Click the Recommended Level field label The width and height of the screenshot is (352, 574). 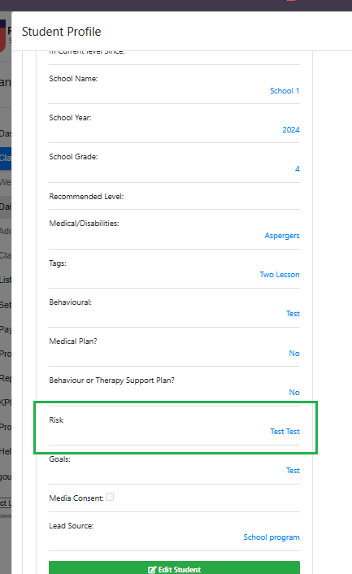pos(86,197)
